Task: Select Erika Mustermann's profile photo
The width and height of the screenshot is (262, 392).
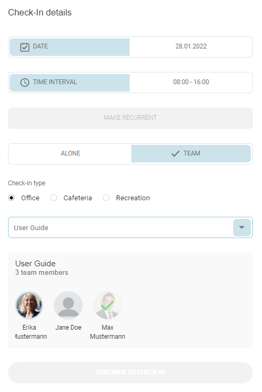Action: coord(29,305)
